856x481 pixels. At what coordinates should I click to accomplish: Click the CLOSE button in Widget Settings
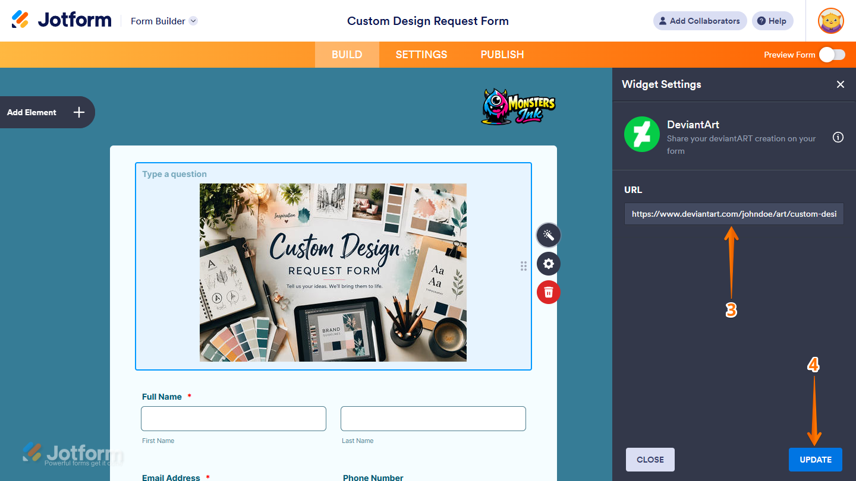(650, 459)
